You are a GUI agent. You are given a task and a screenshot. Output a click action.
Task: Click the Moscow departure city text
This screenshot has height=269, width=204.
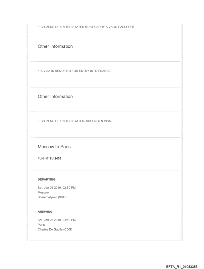(x=43, y=193)
